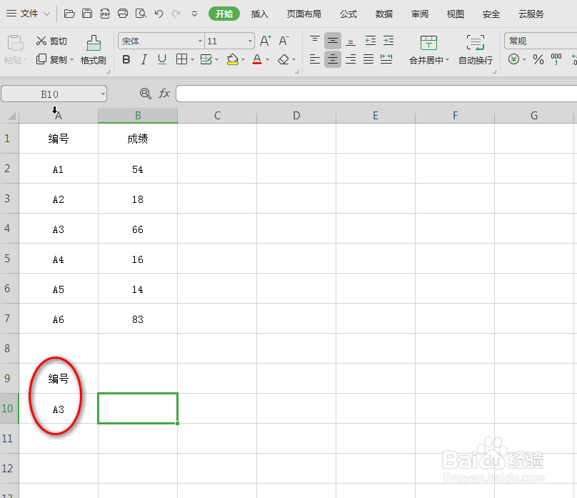Viewport: 577px width, 498px height.
Task: Toggle bold formatting
Action: point(126,59)
